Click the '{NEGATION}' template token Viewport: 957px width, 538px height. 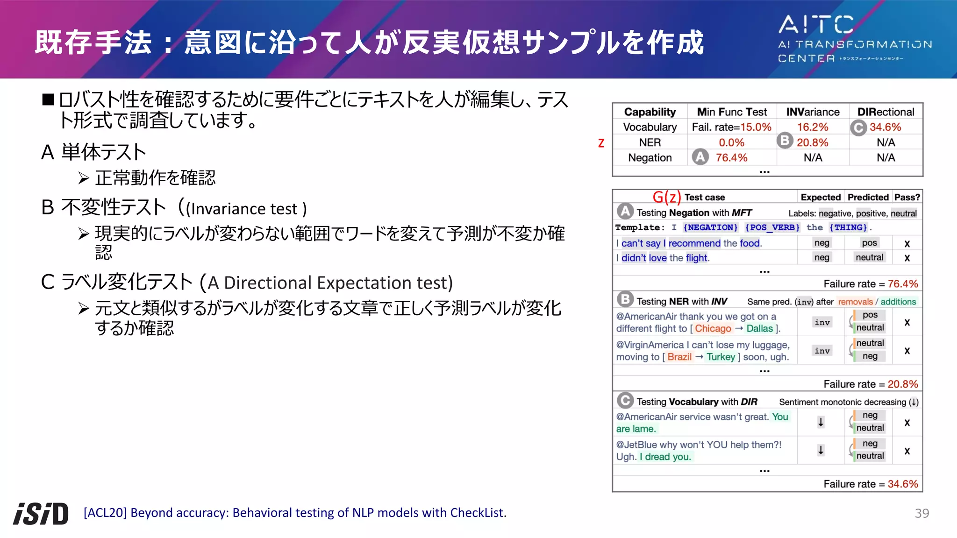[710, 227]
